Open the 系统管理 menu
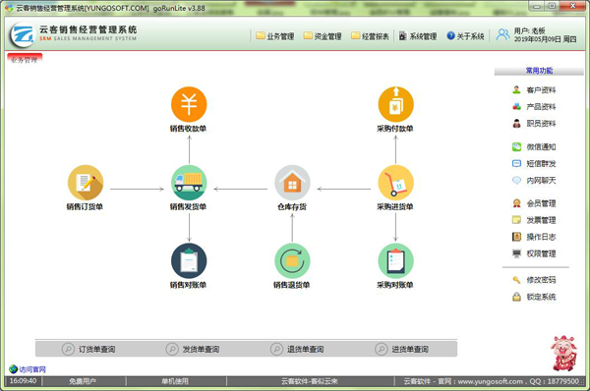The width and height of the screenshot is (590, 391). pyautogui.click(x=418, y=36)
